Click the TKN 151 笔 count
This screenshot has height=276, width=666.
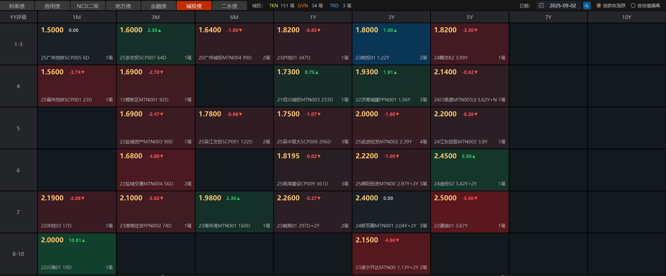click(x=282, y=6)
